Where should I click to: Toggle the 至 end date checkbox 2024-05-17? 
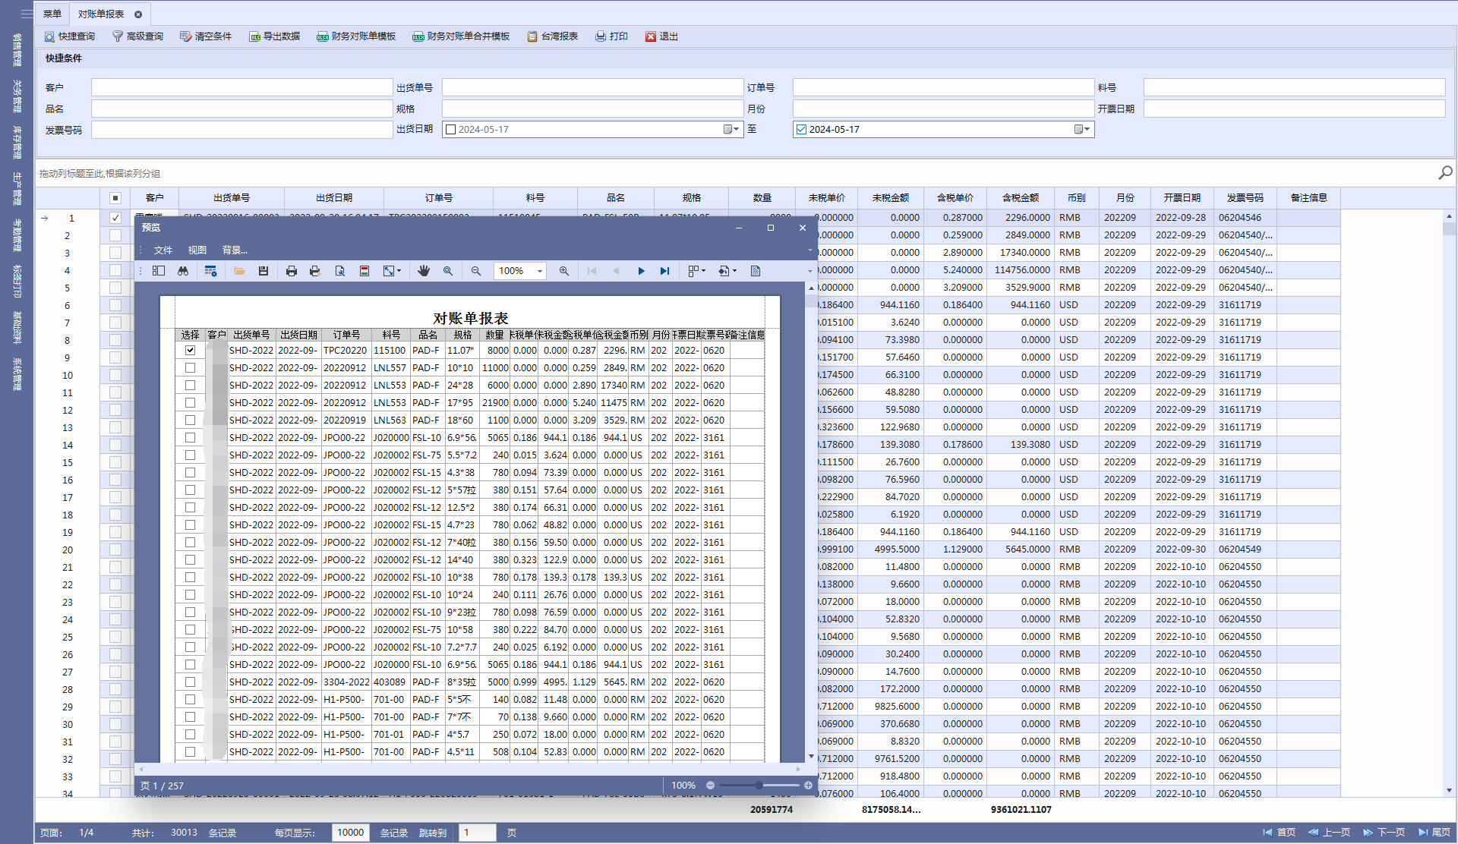click(x=801, y=130)
